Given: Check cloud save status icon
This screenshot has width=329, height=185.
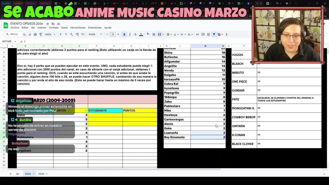Looking at the screenshot, I should (59, 24).
